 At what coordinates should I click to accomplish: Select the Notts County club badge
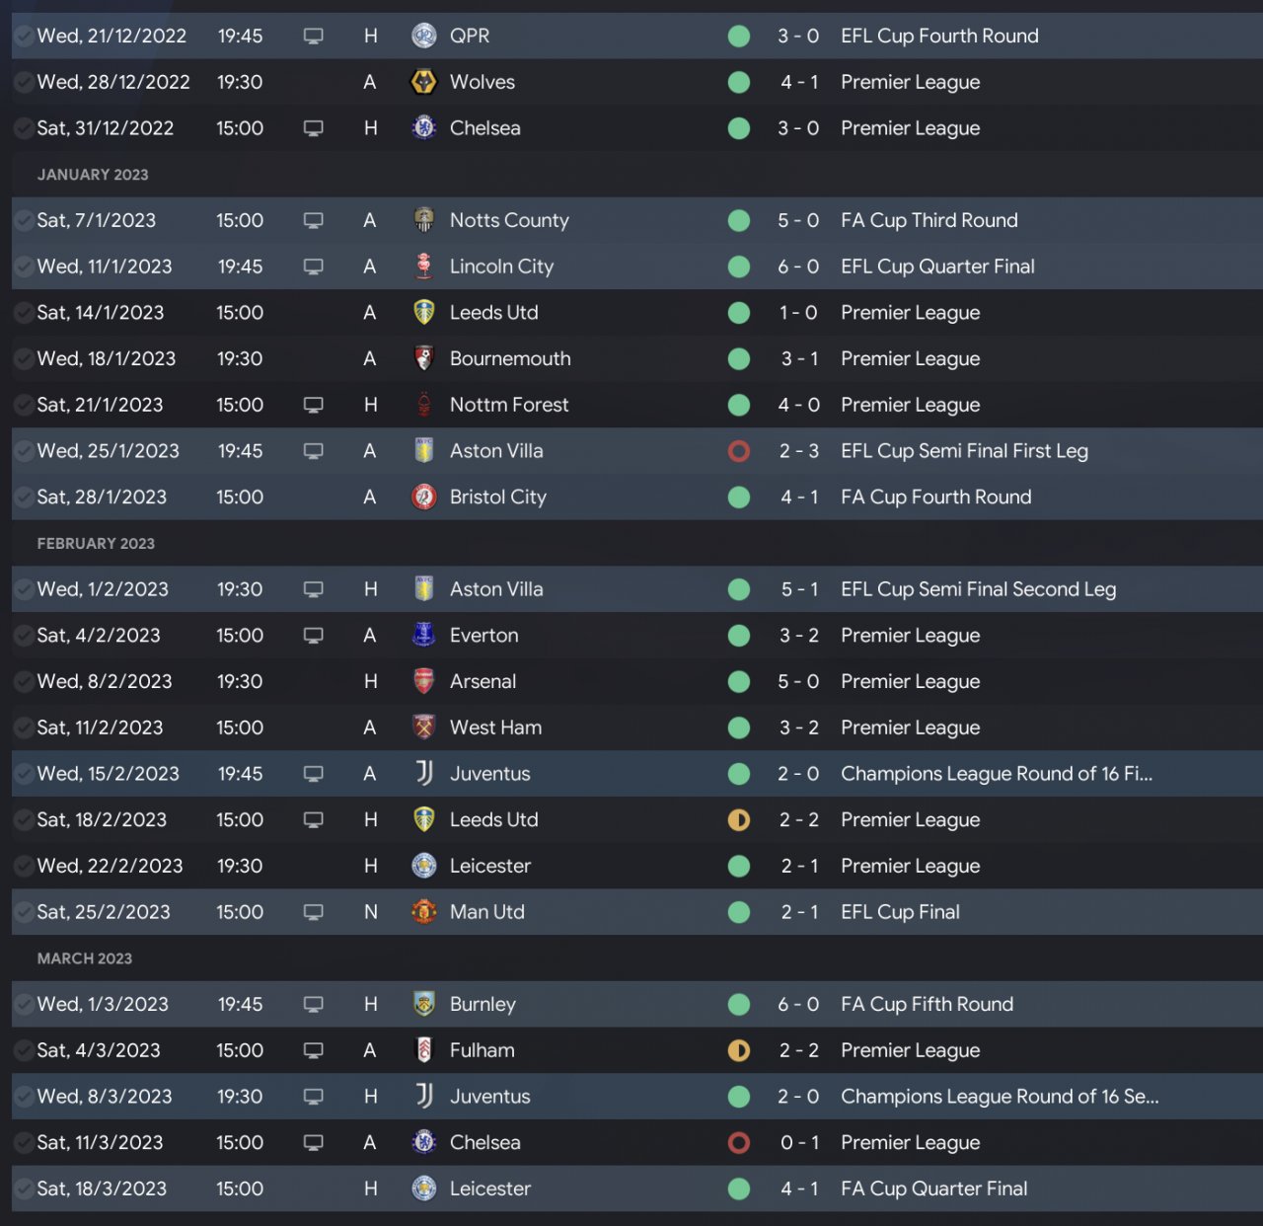[423, 220]
